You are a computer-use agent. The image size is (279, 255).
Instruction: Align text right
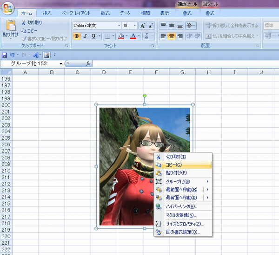(180, 36)
